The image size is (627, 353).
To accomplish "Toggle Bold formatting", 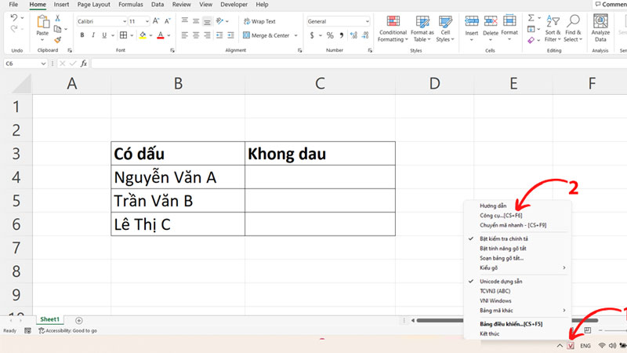I will pos(82,35).
